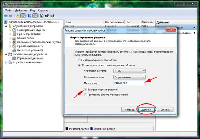Toggle the Show/Hide action pane toolbar icon
The height and width of the screenshot is (139, 200).
tap(35, 16)
